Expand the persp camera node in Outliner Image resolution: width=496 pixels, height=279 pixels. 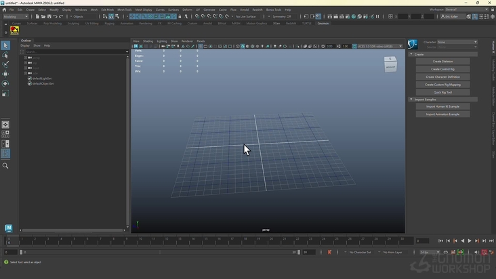[25, 57]
